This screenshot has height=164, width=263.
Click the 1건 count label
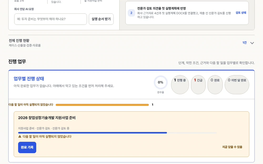pos(244,43)
